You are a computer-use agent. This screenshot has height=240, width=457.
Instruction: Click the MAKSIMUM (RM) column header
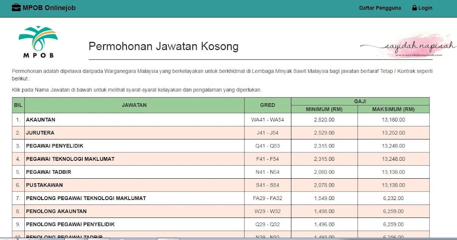coord(393,109)
